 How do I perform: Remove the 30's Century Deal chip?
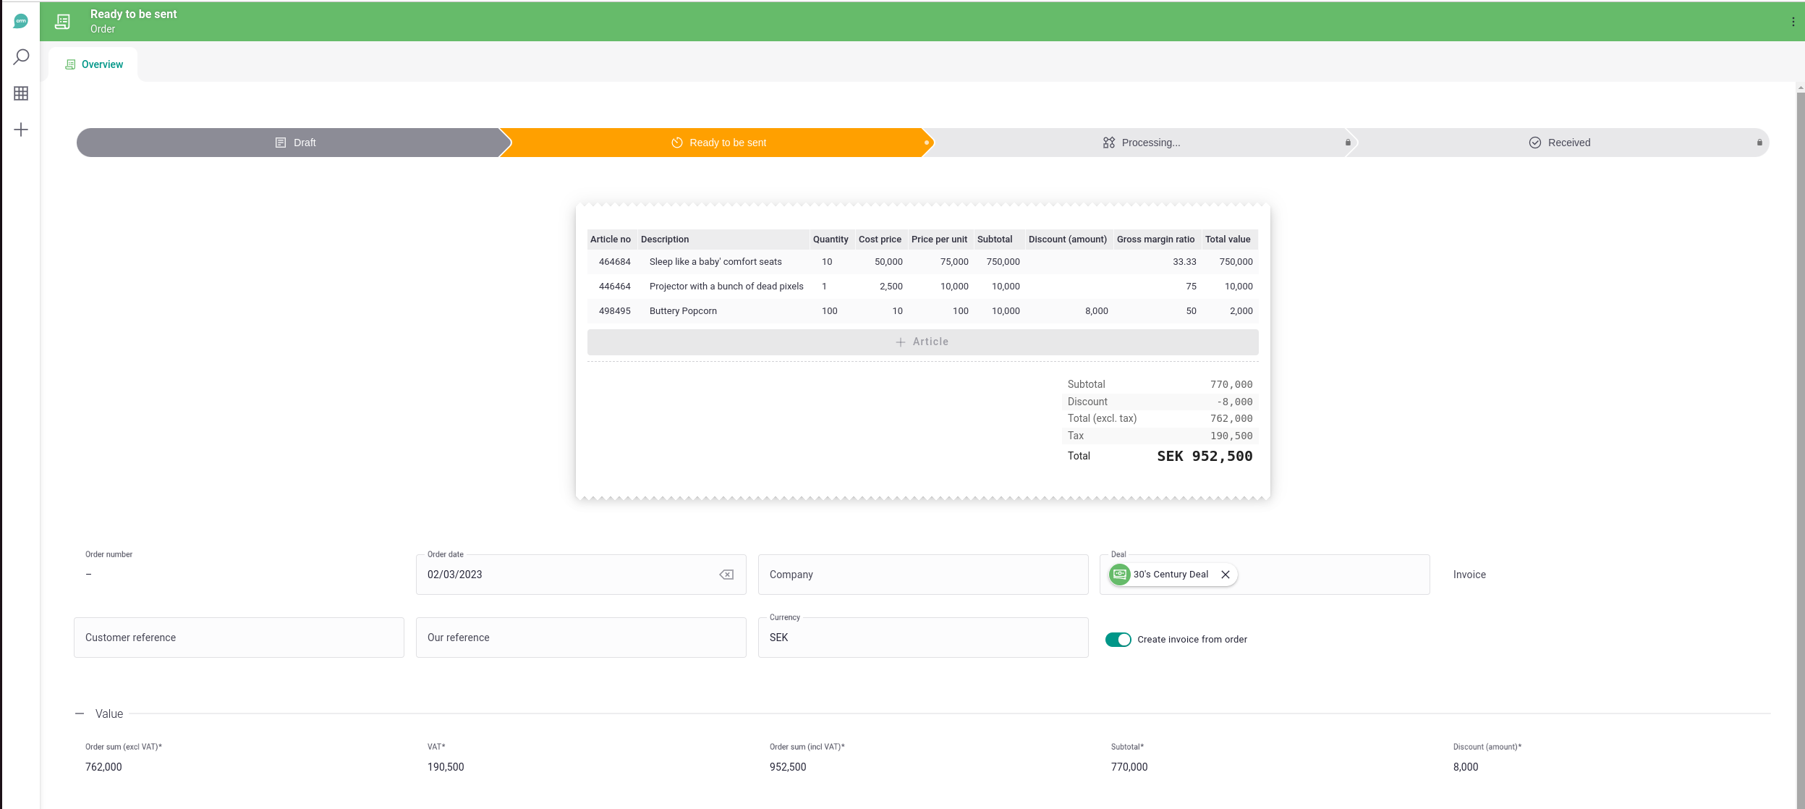(x=1226, y=575)
